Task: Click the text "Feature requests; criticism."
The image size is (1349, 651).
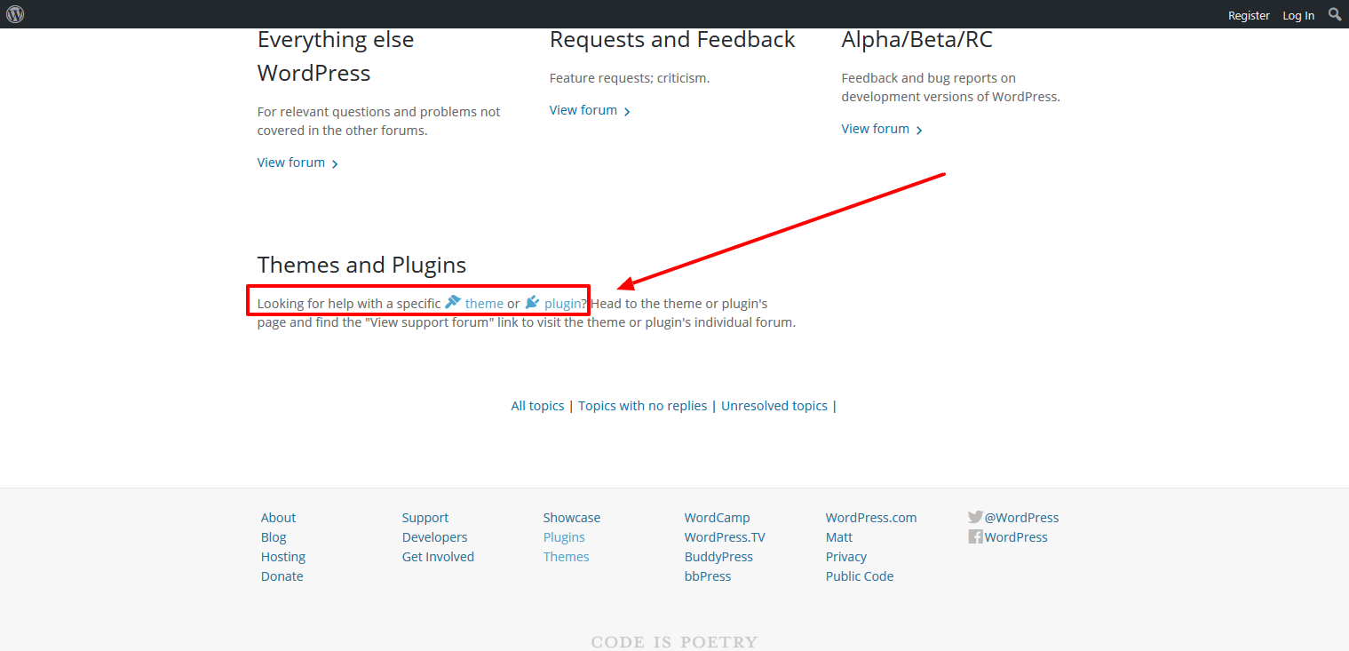Action: pos(630,78)
